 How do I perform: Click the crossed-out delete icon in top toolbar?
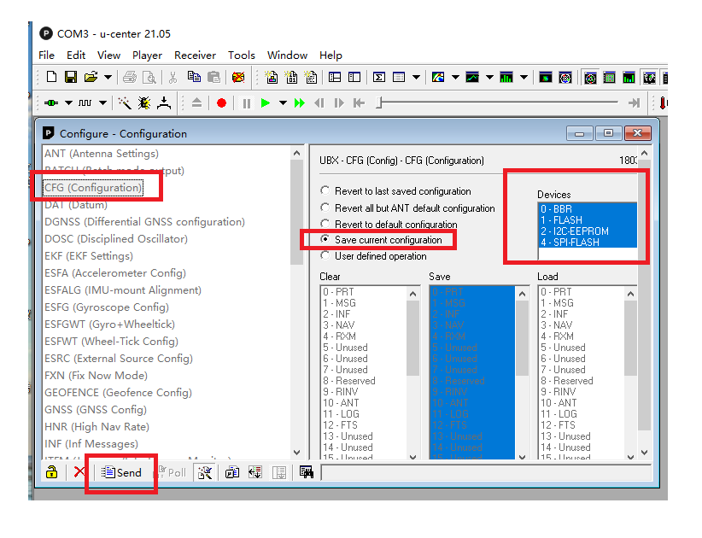pos(238,77)
